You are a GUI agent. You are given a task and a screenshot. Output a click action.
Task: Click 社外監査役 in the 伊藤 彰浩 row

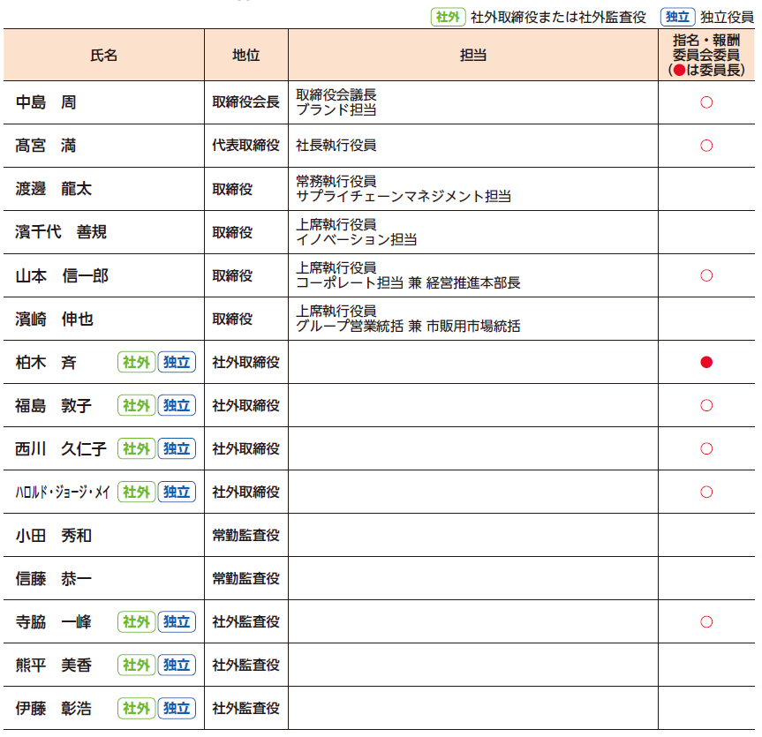pos(245,709)
